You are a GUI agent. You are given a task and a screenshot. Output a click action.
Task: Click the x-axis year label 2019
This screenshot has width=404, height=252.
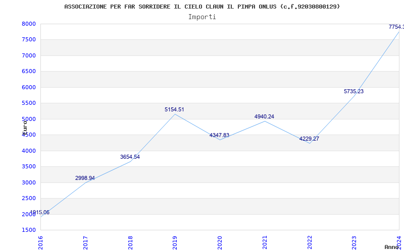tap(175, 243)
